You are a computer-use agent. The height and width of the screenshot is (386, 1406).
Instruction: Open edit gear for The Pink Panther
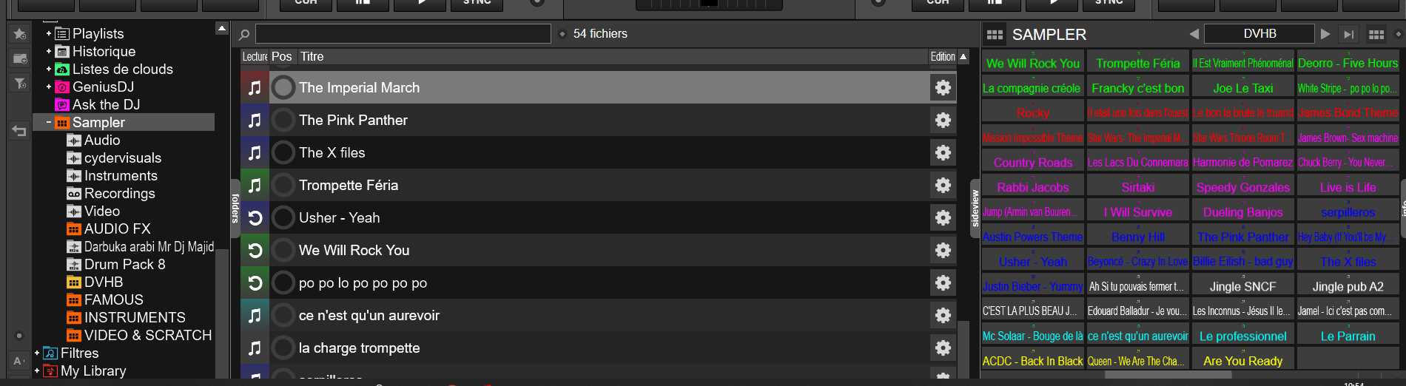point(943,120)
